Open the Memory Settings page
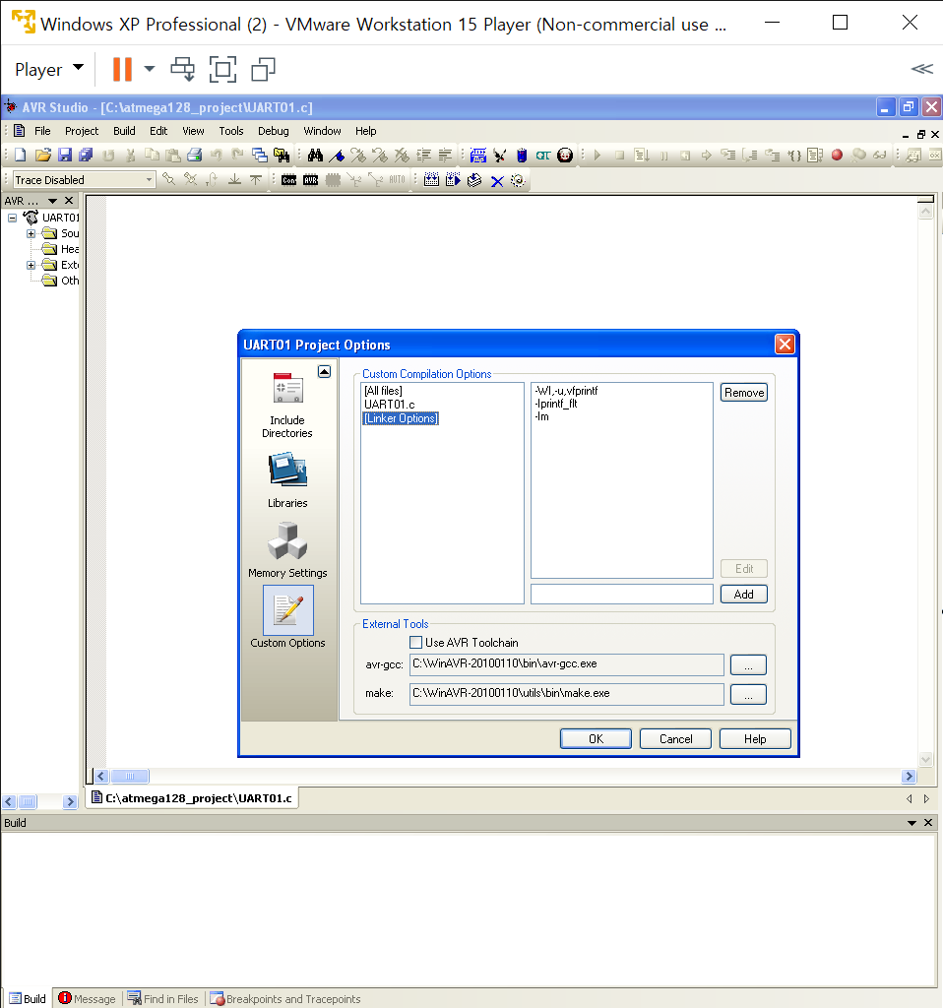This screenshot has width=943, height=1008. click(287, 550)
